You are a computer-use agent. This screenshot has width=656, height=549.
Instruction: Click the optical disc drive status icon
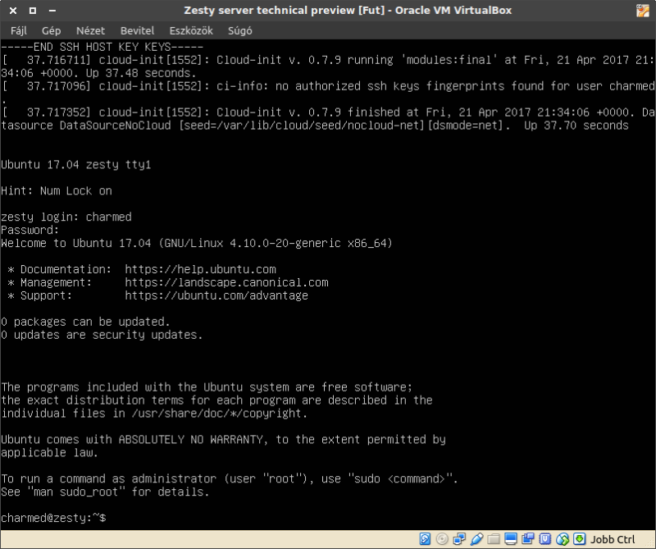pyautogui.click(x=442, y=539)
